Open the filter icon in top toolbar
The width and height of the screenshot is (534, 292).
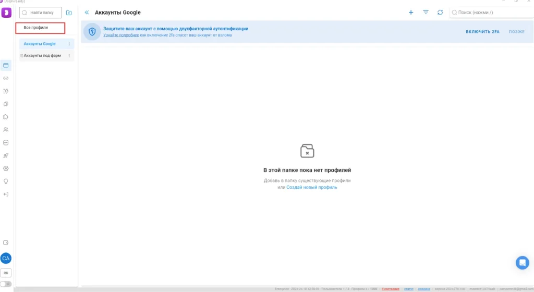click(426, 12)
